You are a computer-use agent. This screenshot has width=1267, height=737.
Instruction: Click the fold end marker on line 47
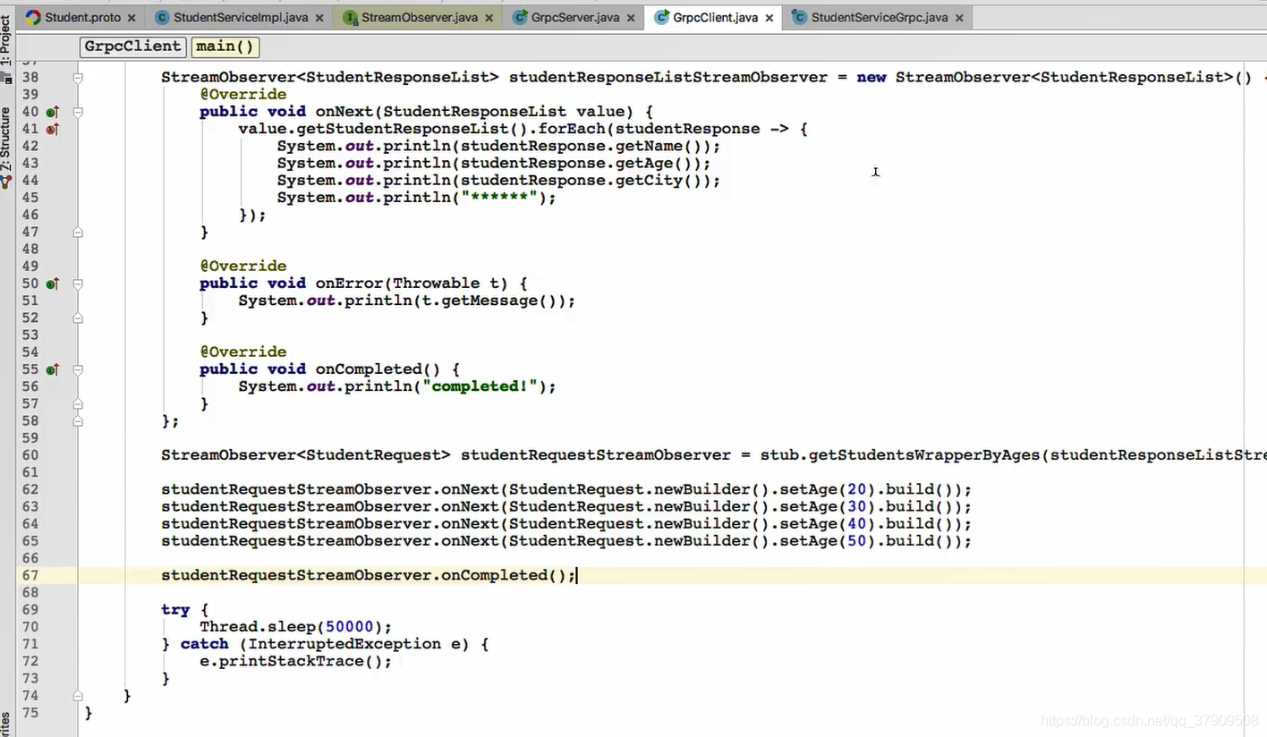click(x=78, y=233)
